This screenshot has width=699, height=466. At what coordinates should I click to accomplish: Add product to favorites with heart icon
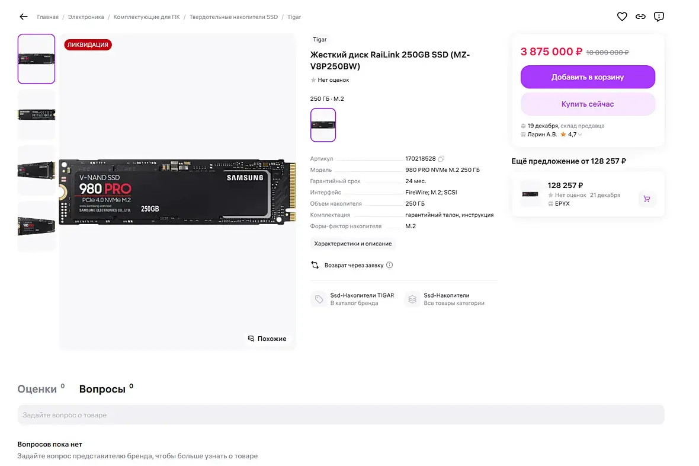click(622, 17)
